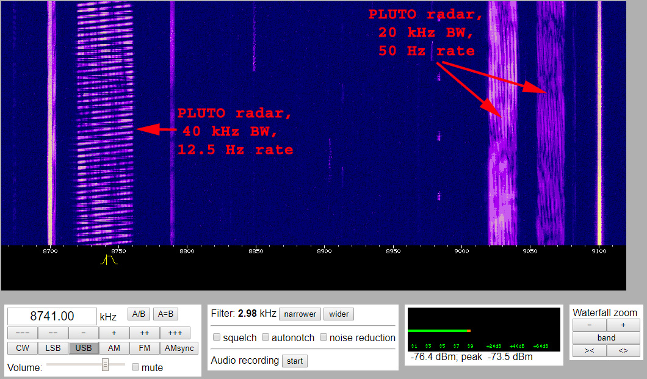The width and height of the screenshot is (647, 379).
Task: Select AM demodulation mode
Action: tap(114, 348)
